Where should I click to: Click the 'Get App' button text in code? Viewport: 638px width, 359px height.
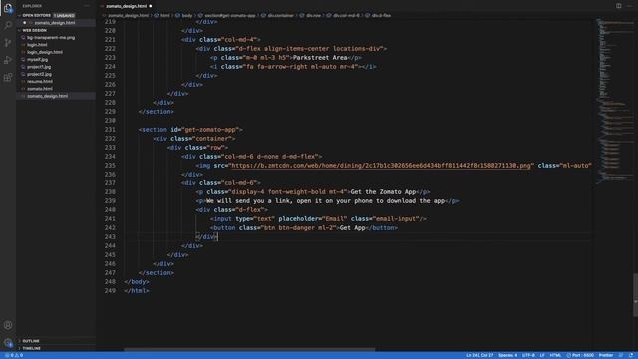(x=352, y=228)
